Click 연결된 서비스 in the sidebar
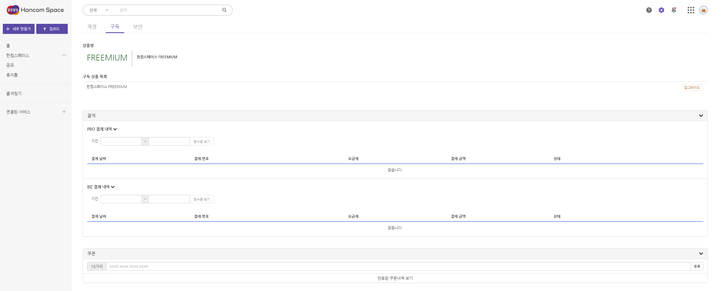This screenshot has width=714, height=291. pos(18,112)
